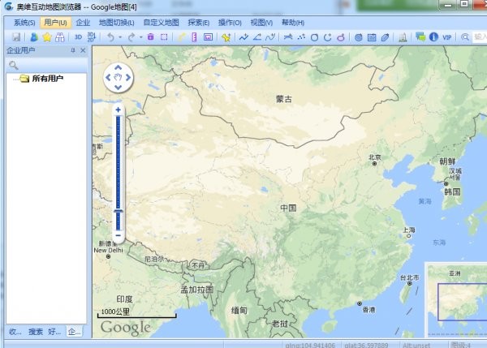Open the 探索(E) menu

(199, 23)
